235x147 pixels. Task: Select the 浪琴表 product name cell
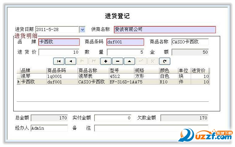click(94, 76)
